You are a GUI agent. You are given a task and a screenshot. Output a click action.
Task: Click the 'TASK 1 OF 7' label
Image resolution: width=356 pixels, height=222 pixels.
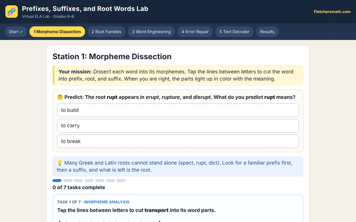pyautogui.click(x=69, y=202)
